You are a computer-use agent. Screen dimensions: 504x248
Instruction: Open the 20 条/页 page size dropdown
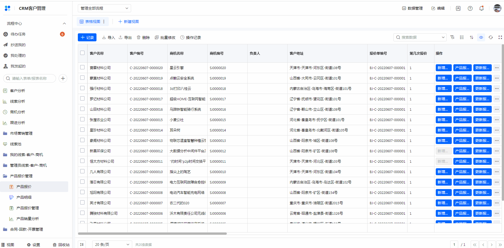pyautogui.click(x=112, y=245)
